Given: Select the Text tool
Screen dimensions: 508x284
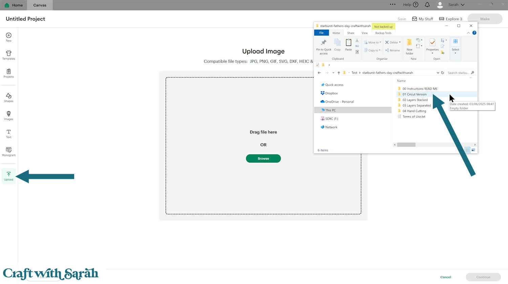Looking at the screenshot, I should 8,134.
